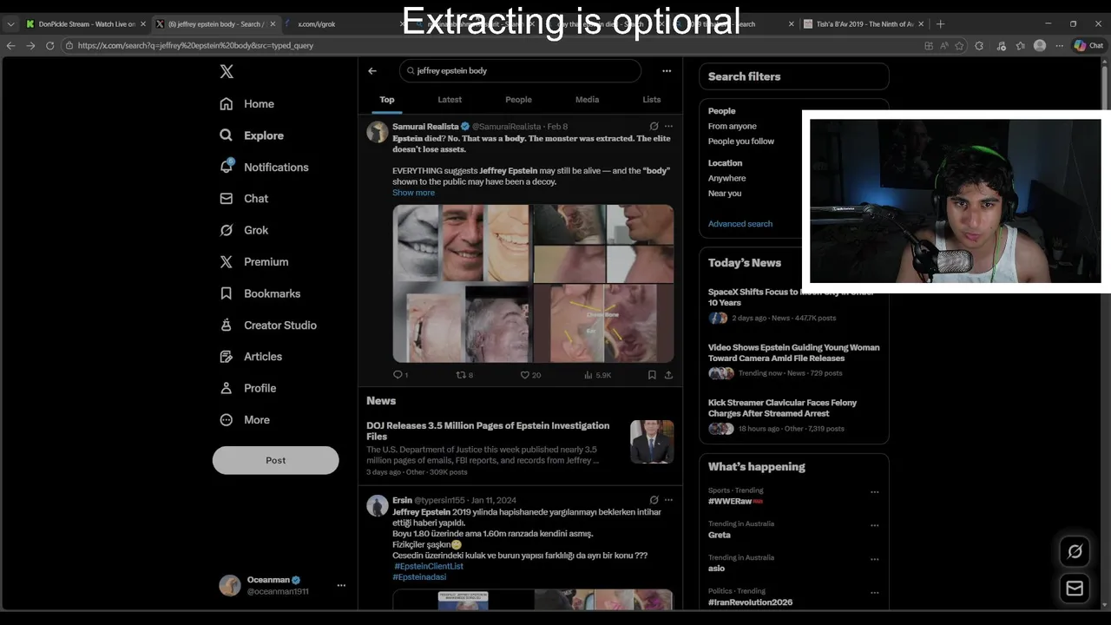Screen dimensions: 1111x625
Task: Switch to the People tab
Action: [518, 100]
